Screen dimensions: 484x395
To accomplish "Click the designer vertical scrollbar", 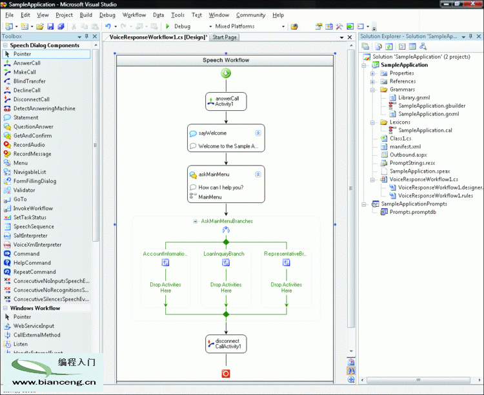I will [x=351, y=188].
